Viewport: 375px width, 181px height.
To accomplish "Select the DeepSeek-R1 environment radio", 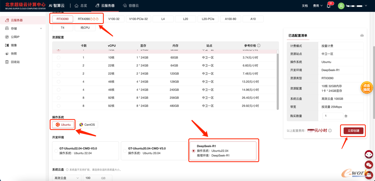I will click(x=193, y=151).
